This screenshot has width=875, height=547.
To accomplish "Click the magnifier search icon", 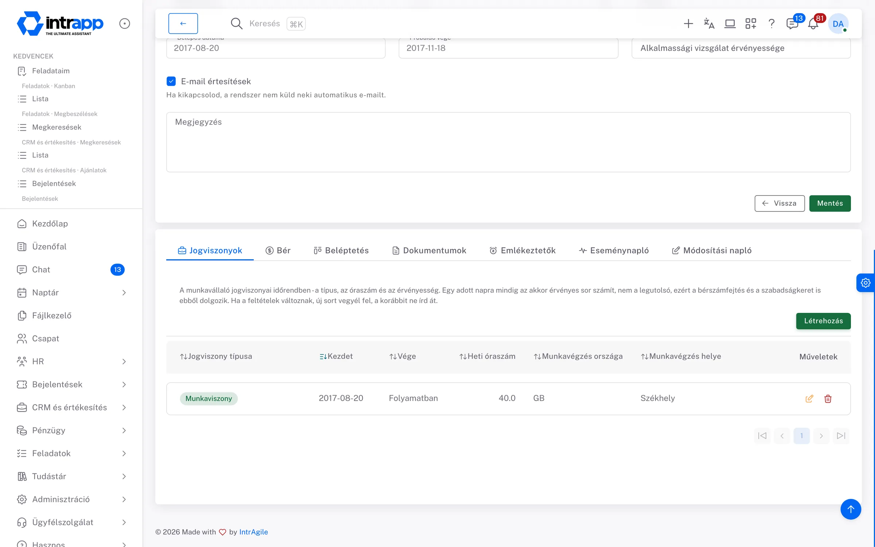I will tap(237, 24).
